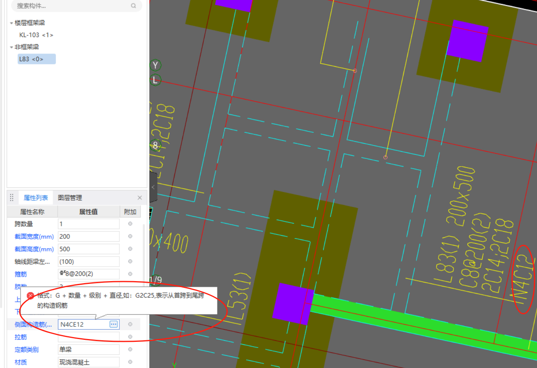Click the 截面高度 value field showing 500
The height and width of the screenshot is (368, 537).
point(89,249)
